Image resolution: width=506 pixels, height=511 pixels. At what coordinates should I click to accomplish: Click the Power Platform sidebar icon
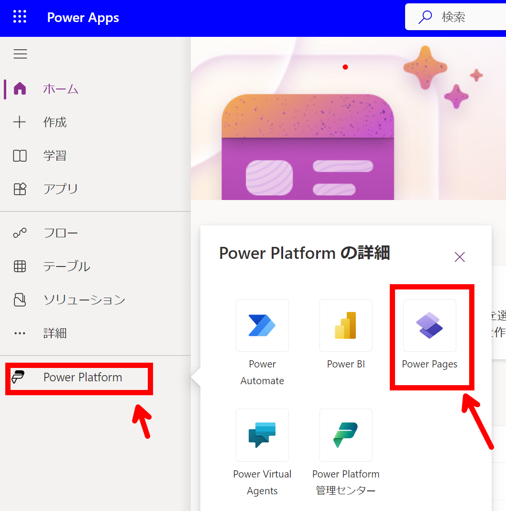click(x=18, y=377)
